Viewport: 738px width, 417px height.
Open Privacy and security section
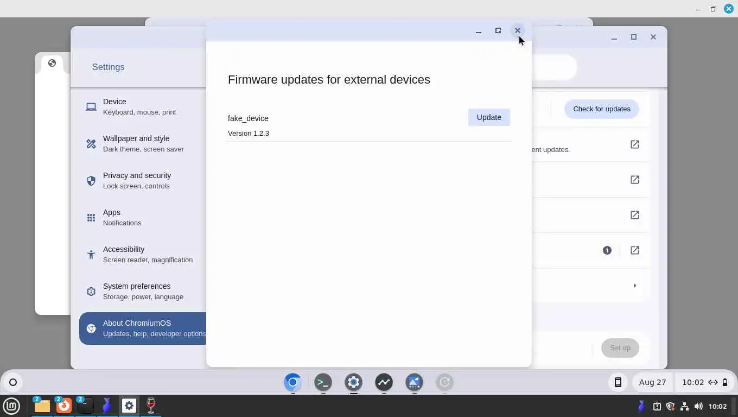[142, 180]
